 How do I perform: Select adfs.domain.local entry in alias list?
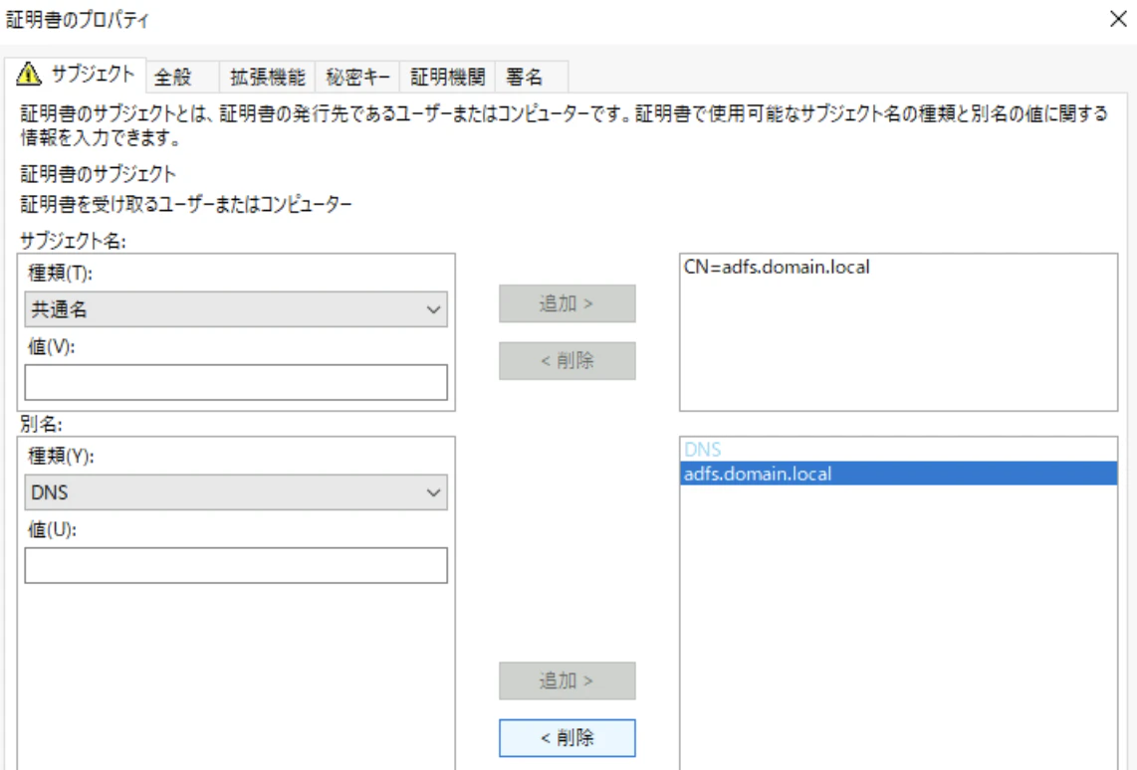point(898,474)
